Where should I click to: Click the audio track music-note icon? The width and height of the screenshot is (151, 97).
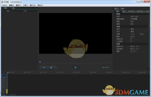[4, 83]
